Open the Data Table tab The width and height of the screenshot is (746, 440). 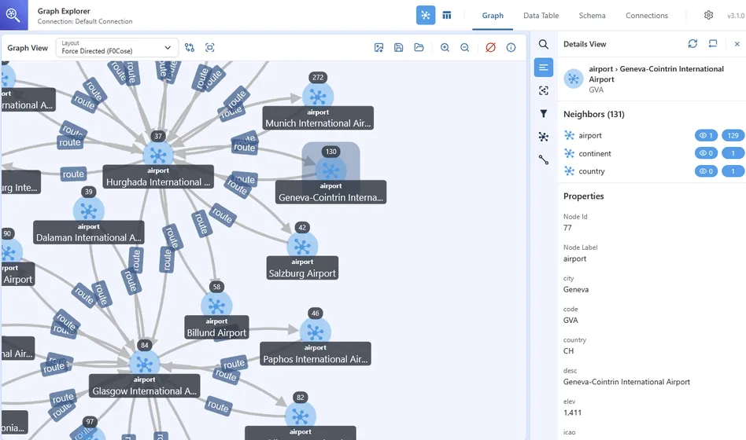[541, 15]
